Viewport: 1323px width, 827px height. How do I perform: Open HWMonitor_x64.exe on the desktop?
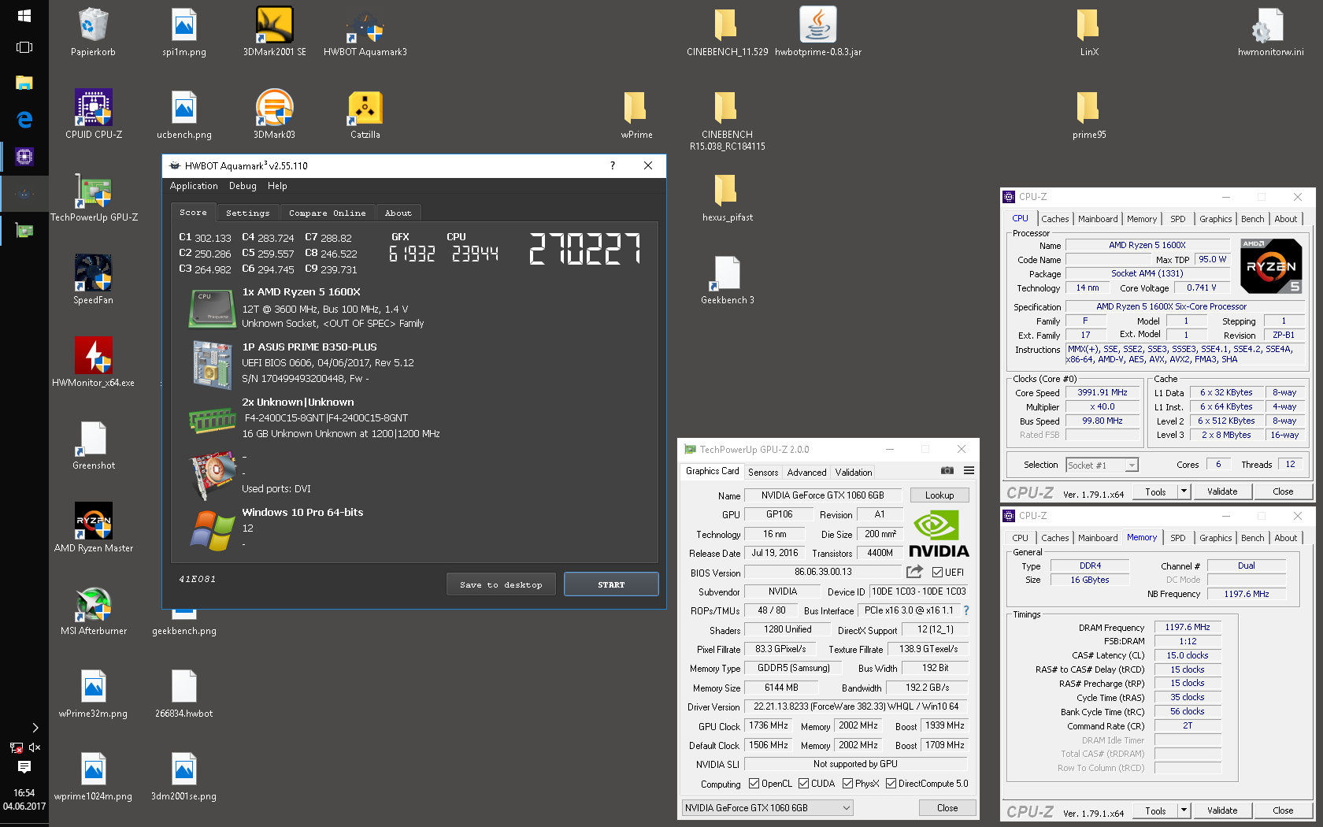click(x=93, y=362)
